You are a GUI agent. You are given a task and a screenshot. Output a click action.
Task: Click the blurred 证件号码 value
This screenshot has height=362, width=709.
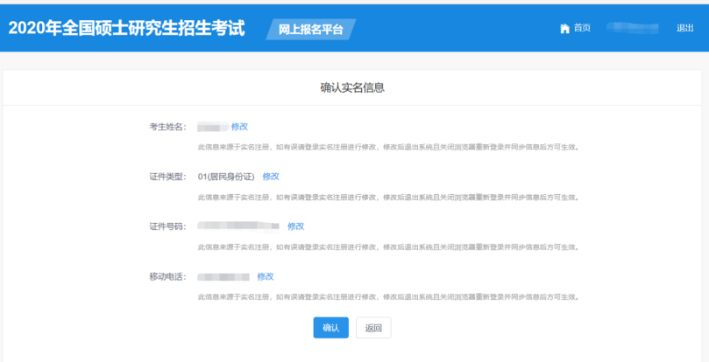[x=238, y=226]
